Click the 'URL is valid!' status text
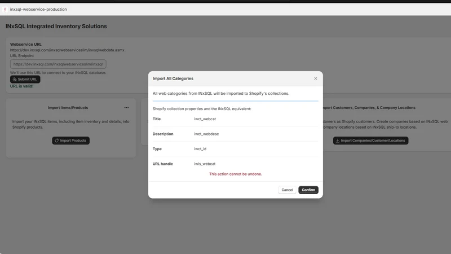This screenshot has width=451, height=254. click(x=22, y=86)
